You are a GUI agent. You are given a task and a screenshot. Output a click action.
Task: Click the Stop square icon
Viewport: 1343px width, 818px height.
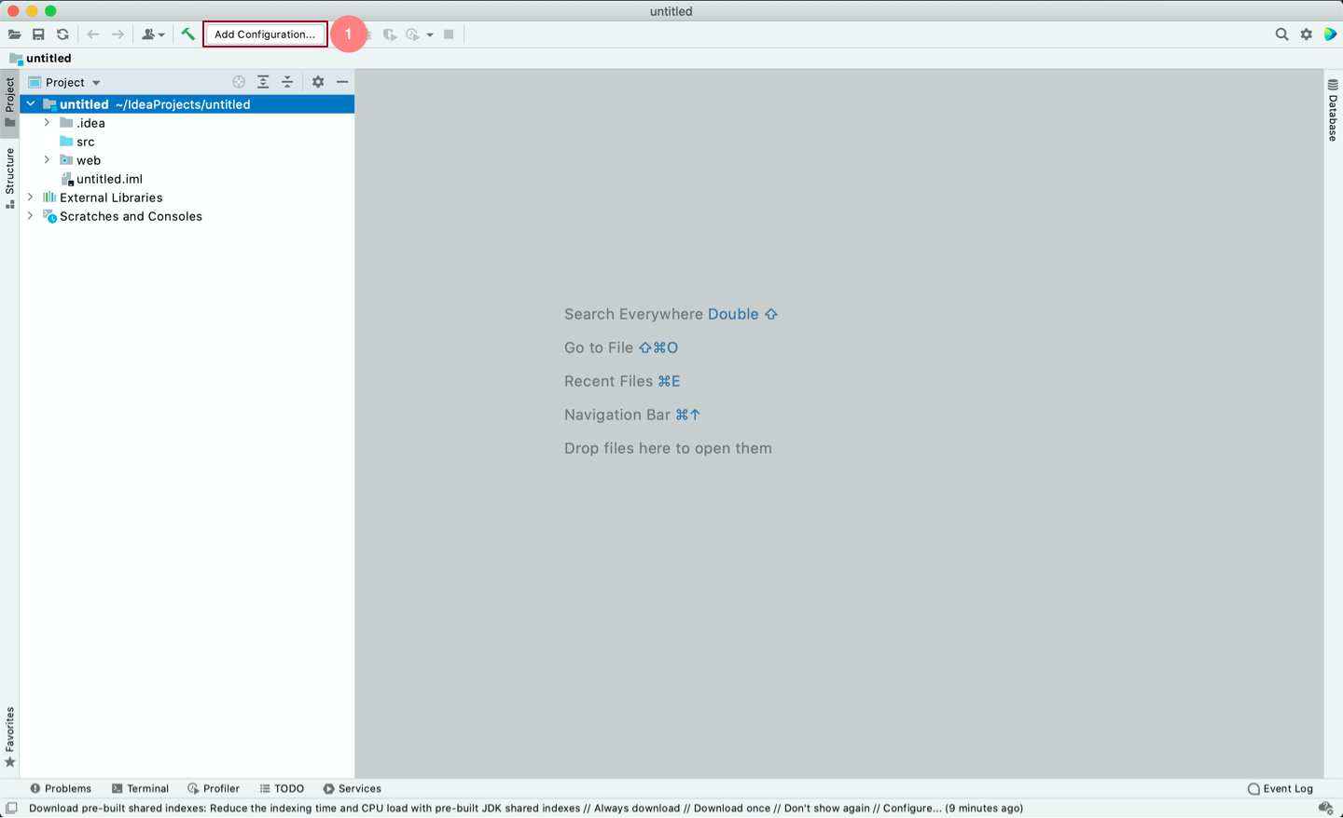point(449,34)
